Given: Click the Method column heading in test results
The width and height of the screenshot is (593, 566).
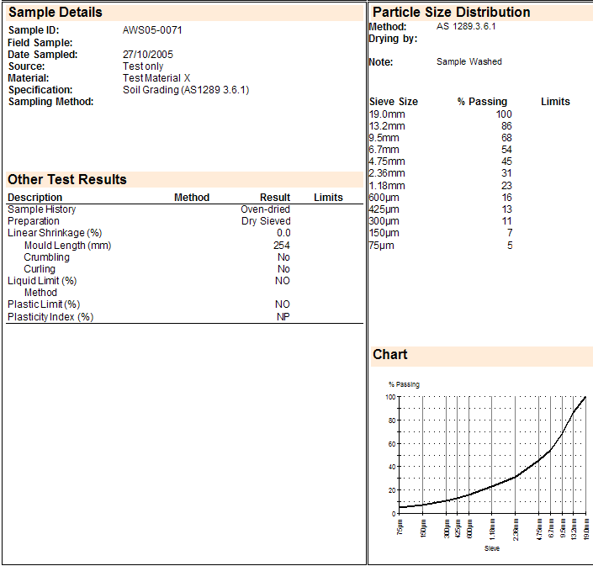Looking at the screenshot, I should click(x=192, y=198).
